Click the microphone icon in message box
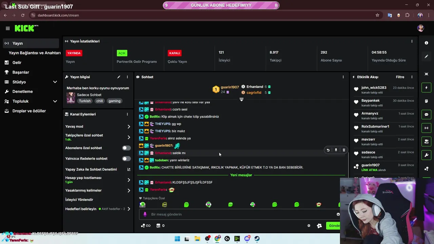This screenshot has width=434, height=244. (145, 214)
